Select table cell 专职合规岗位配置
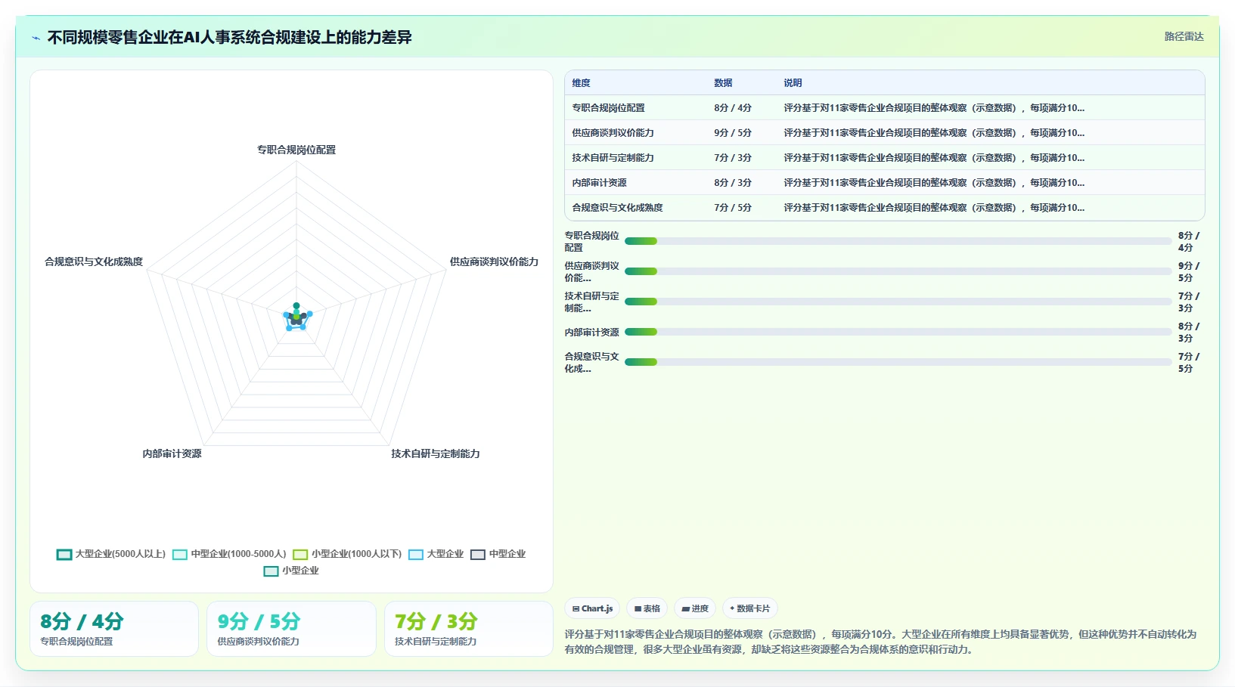The width and height of the screenshot is (1235, 687). pyautogui.click(x=609, y=108)
